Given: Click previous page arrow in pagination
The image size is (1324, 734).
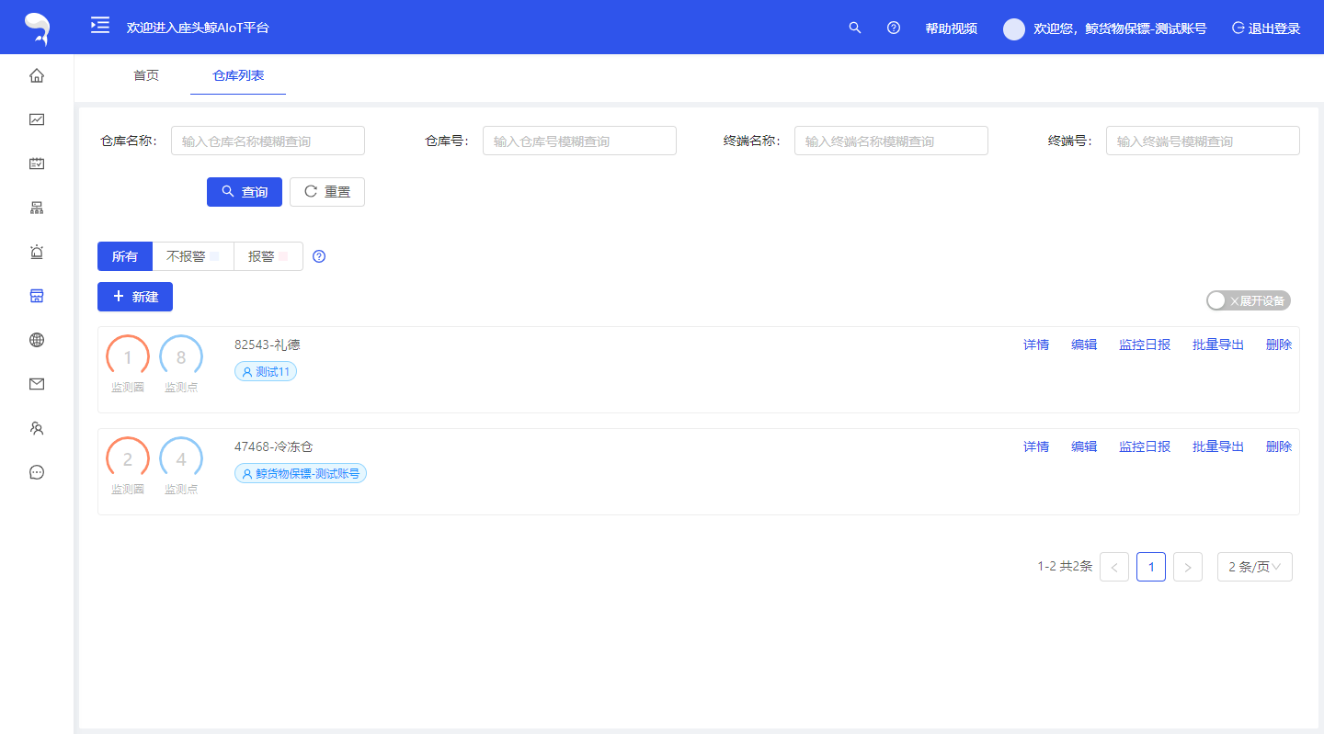Looking at the screenshot, I should click(x=1114, y=567).
